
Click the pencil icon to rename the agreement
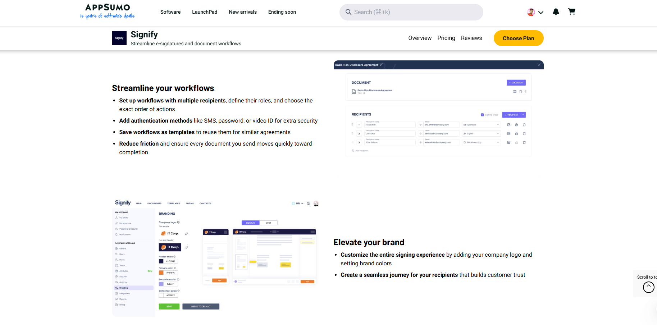pyautogui.click(x=382, y=65)
